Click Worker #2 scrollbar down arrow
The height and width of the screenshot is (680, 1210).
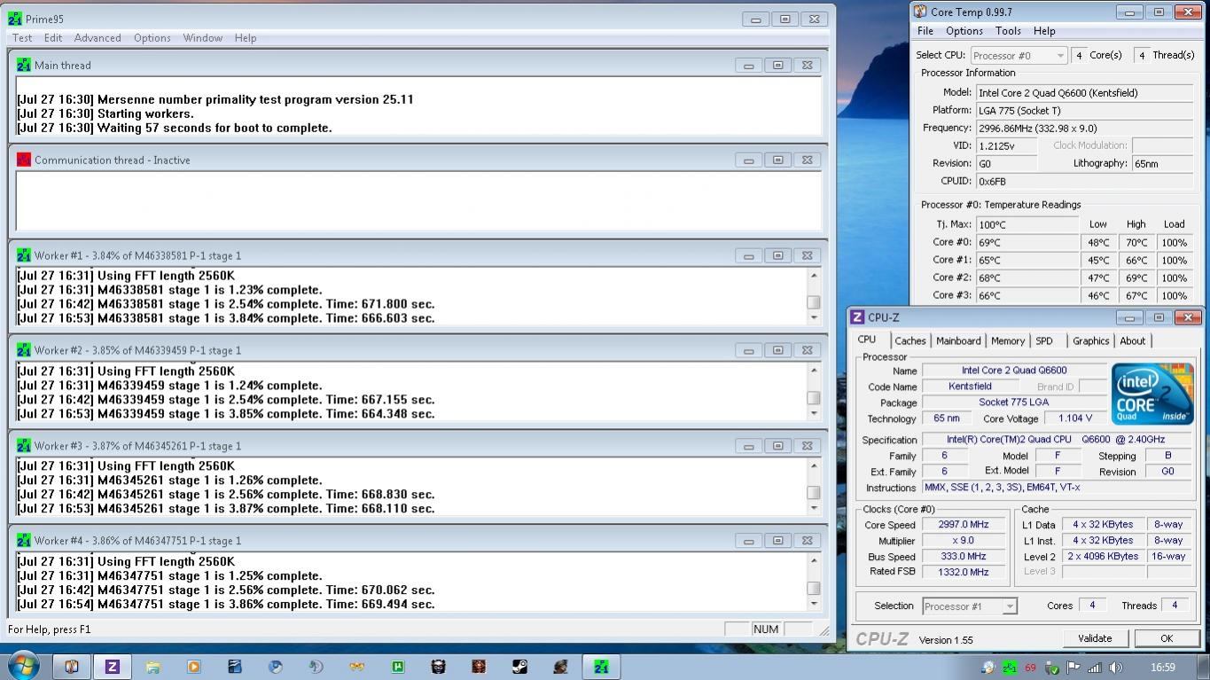(x=814, y=413)
